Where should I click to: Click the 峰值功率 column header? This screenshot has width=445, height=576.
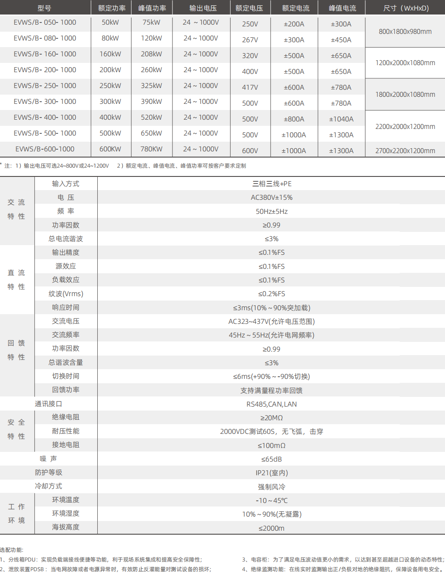click(x=152, y=8)
